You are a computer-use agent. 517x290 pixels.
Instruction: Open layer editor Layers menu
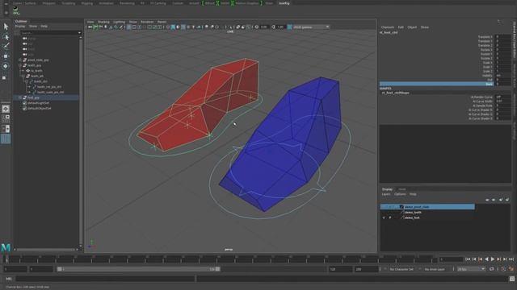pyautogui.click(x=386, y=194)
